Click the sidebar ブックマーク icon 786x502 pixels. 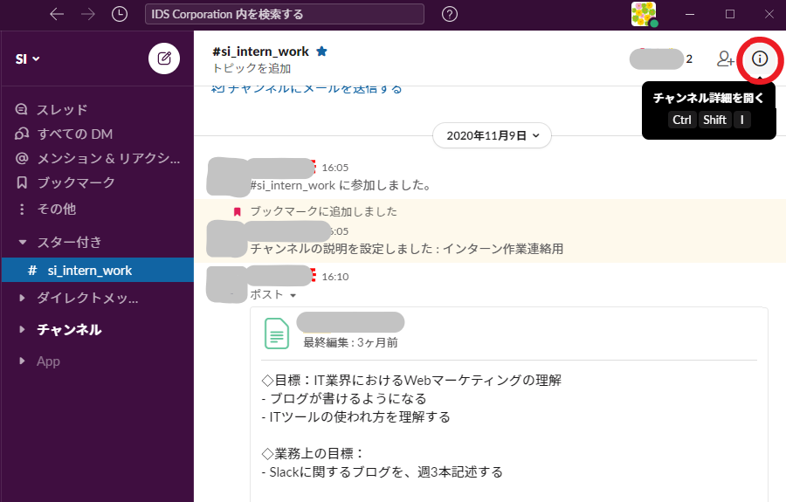pyautogui.click(x=22, y=182)
